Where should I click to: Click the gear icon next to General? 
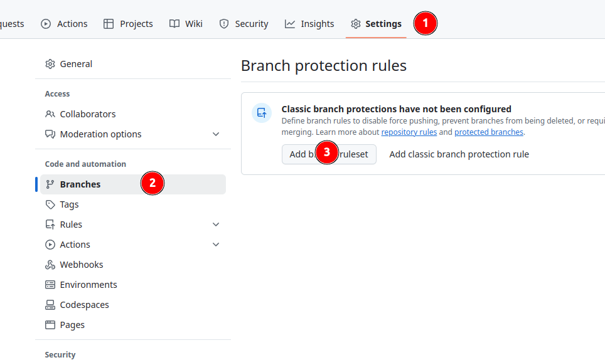50,64
